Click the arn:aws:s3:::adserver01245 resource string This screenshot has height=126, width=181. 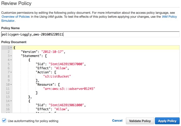69,88
